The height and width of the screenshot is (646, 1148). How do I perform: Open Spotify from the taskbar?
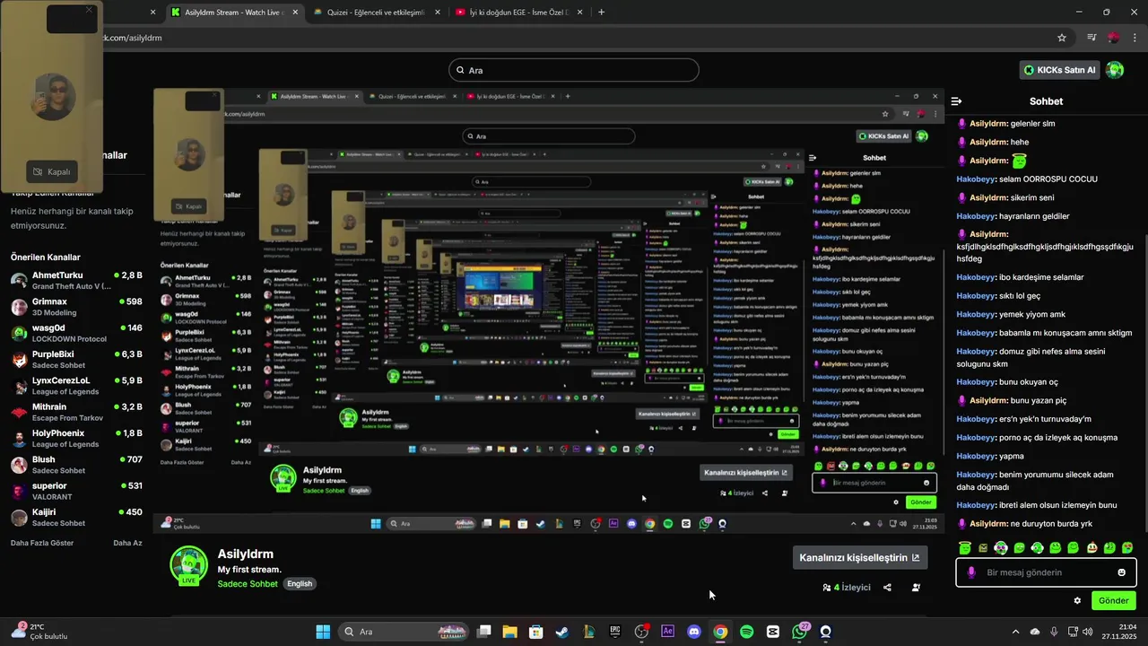click(746, 632)
